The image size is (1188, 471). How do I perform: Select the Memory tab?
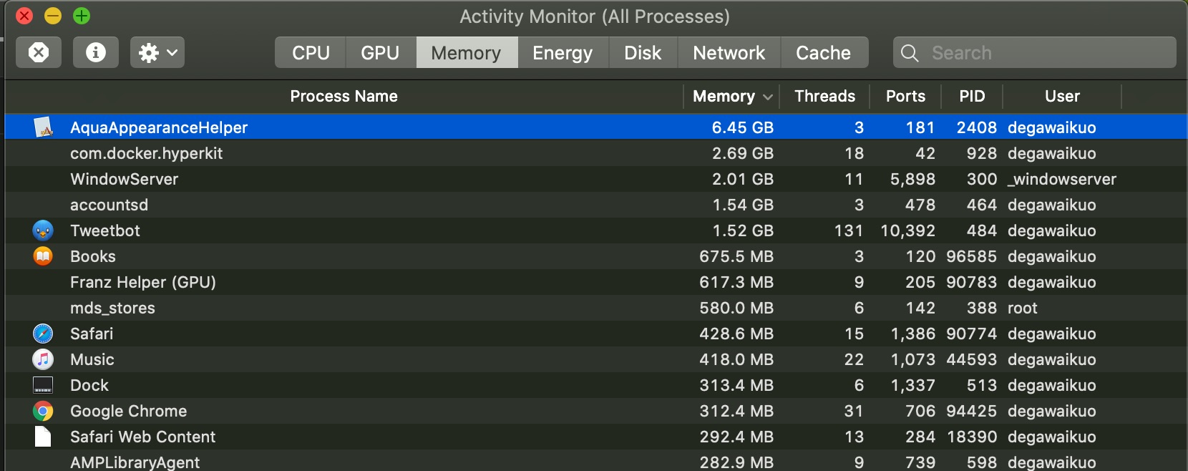pyautogui.click(x=467, y=53)
